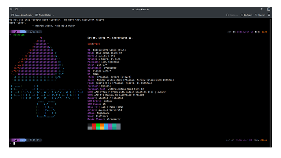Click the 'Artist: Avenged Sevenfold' line

click(105, 110)
